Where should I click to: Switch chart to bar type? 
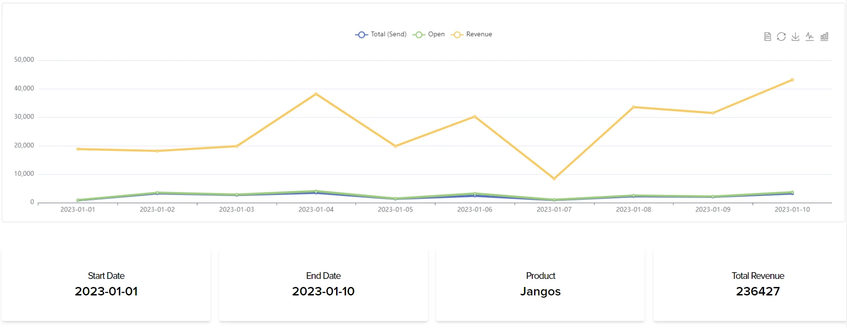click(x=824, y=37)
